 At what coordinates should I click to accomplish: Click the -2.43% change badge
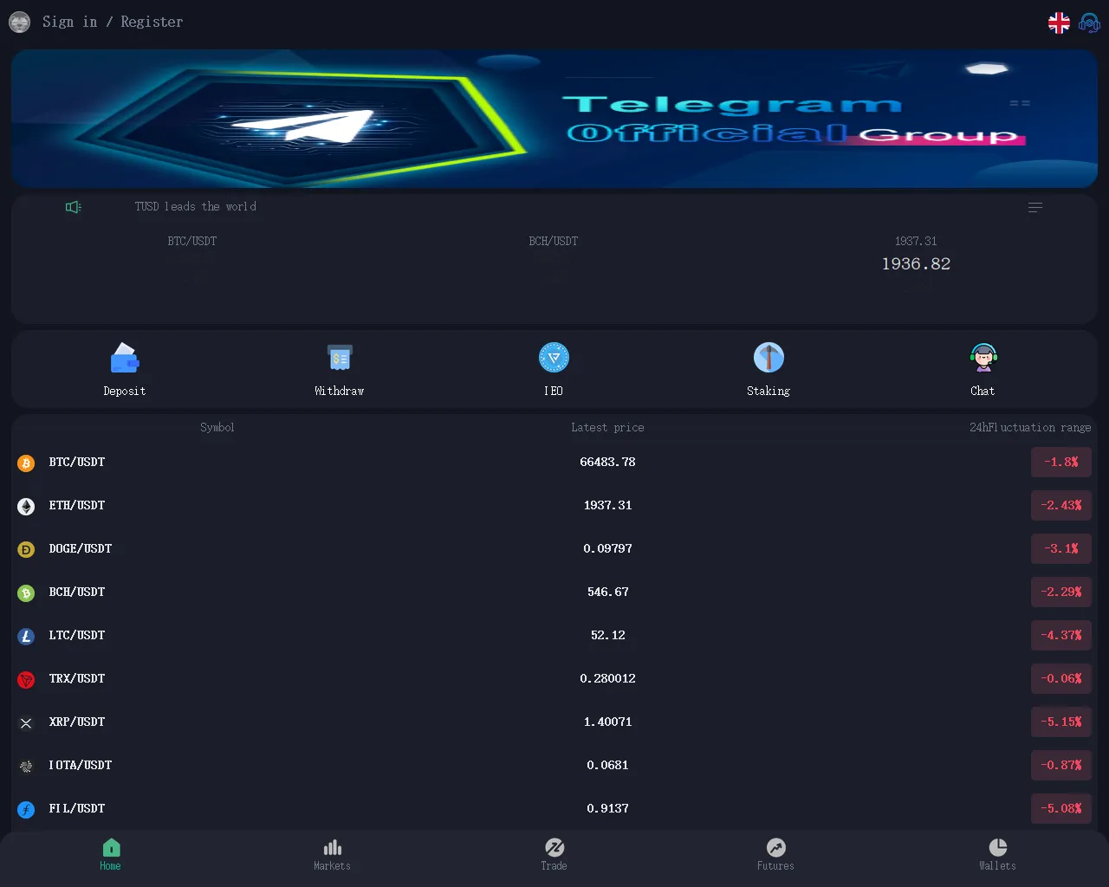[x=1061, y=506]
